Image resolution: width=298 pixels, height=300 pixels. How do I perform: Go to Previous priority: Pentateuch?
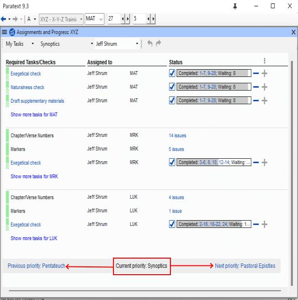pyautogui.click(x=37, y=266)
